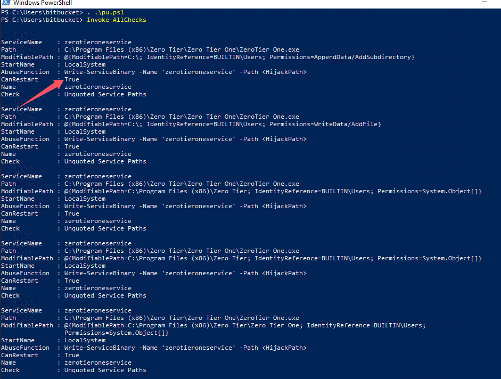Click the PowerShell icon in the title bar
The width and height of the screenshot is (501, 379).
click(4, 3)
